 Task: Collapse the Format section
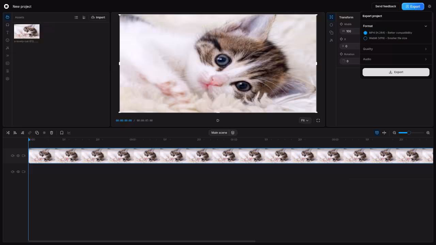[x=396, y=26]
